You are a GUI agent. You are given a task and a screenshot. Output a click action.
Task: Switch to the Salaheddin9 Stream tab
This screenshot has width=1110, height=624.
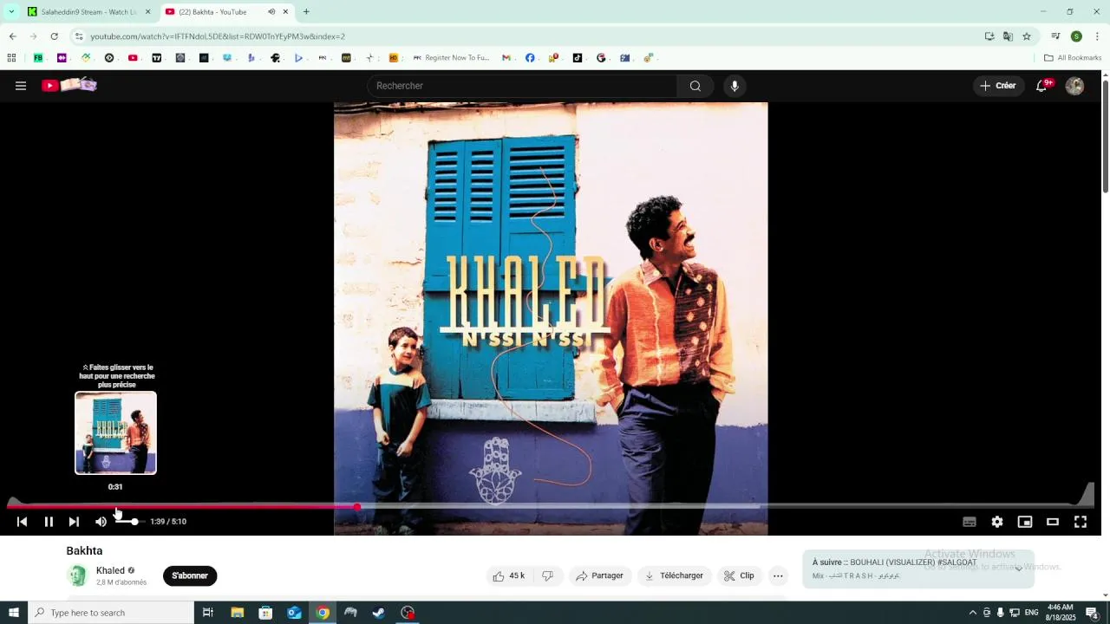88,12
